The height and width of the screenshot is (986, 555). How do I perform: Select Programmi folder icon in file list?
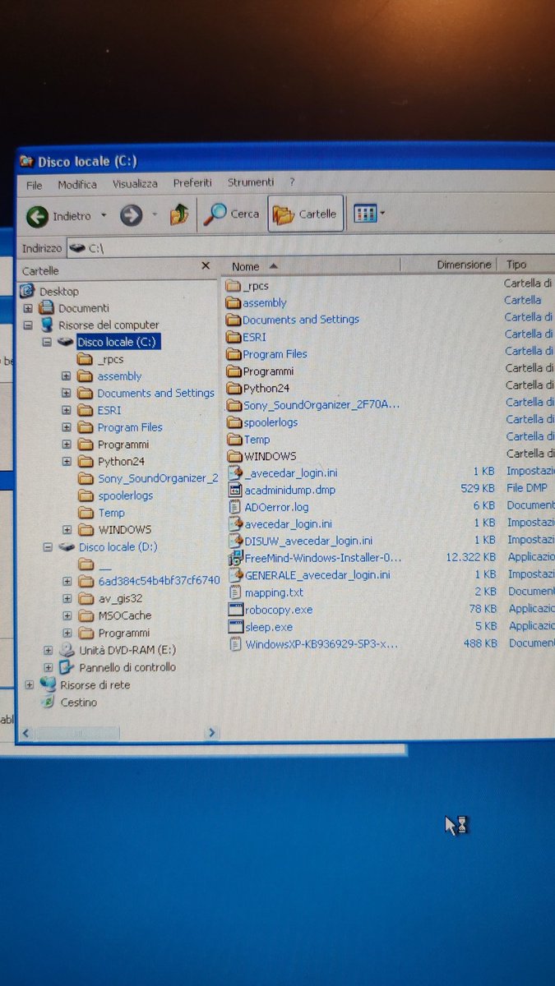click(x=234, y=371)
